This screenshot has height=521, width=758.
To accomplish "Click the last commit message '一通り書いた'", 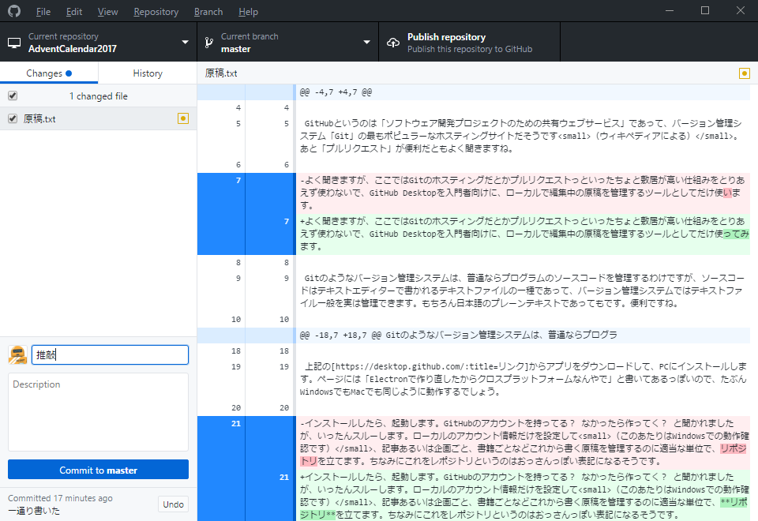I will click(34, 511).
